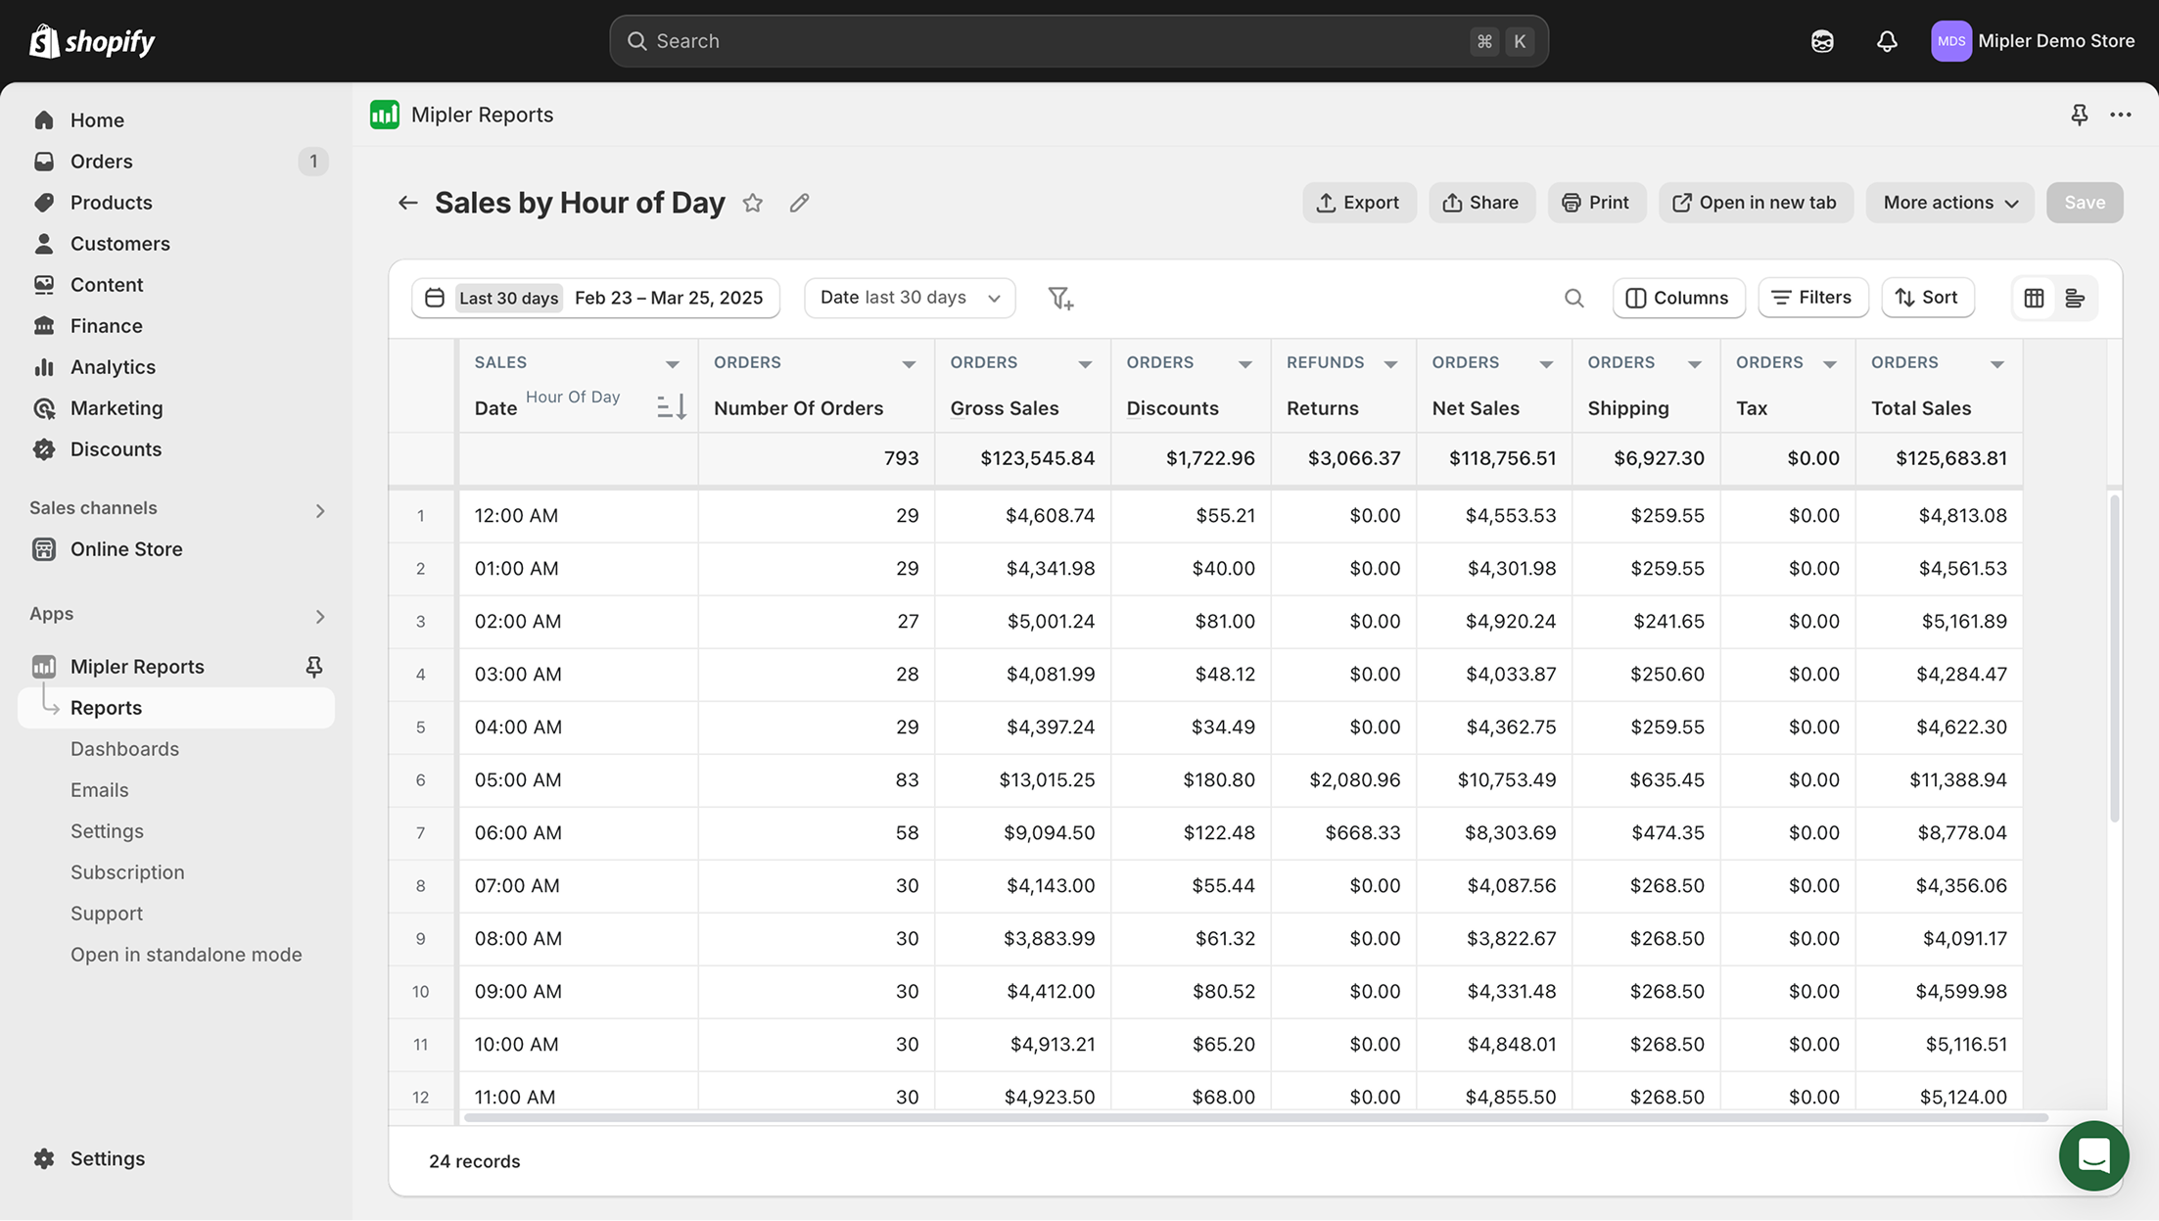Switch to table grid view
2159x1221 pixels.
[x=2034, y=298]
